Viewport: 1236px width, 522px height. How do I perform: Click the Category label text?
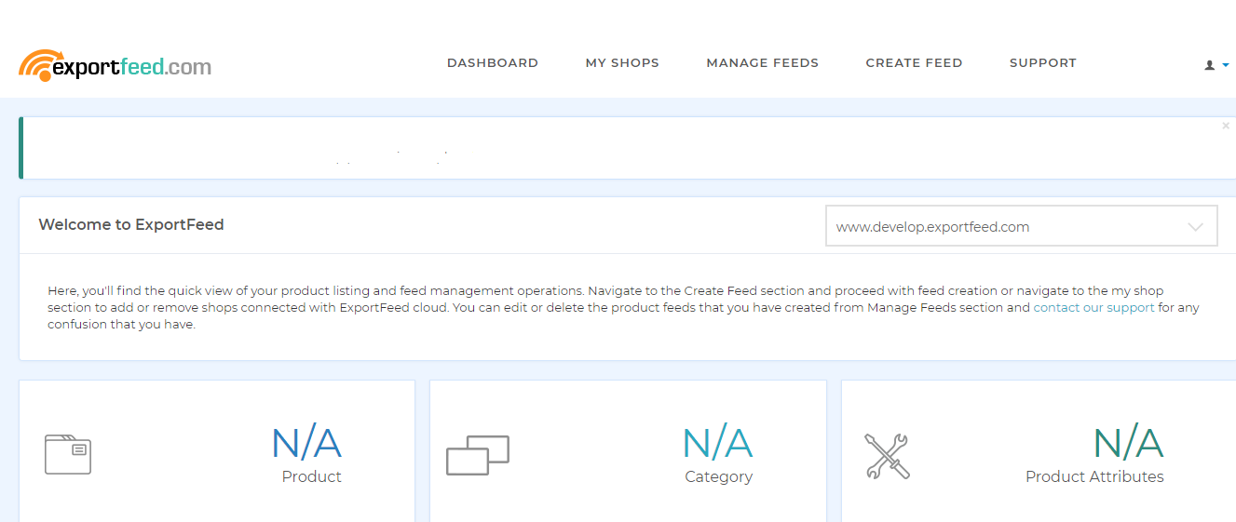pos(718,476)
